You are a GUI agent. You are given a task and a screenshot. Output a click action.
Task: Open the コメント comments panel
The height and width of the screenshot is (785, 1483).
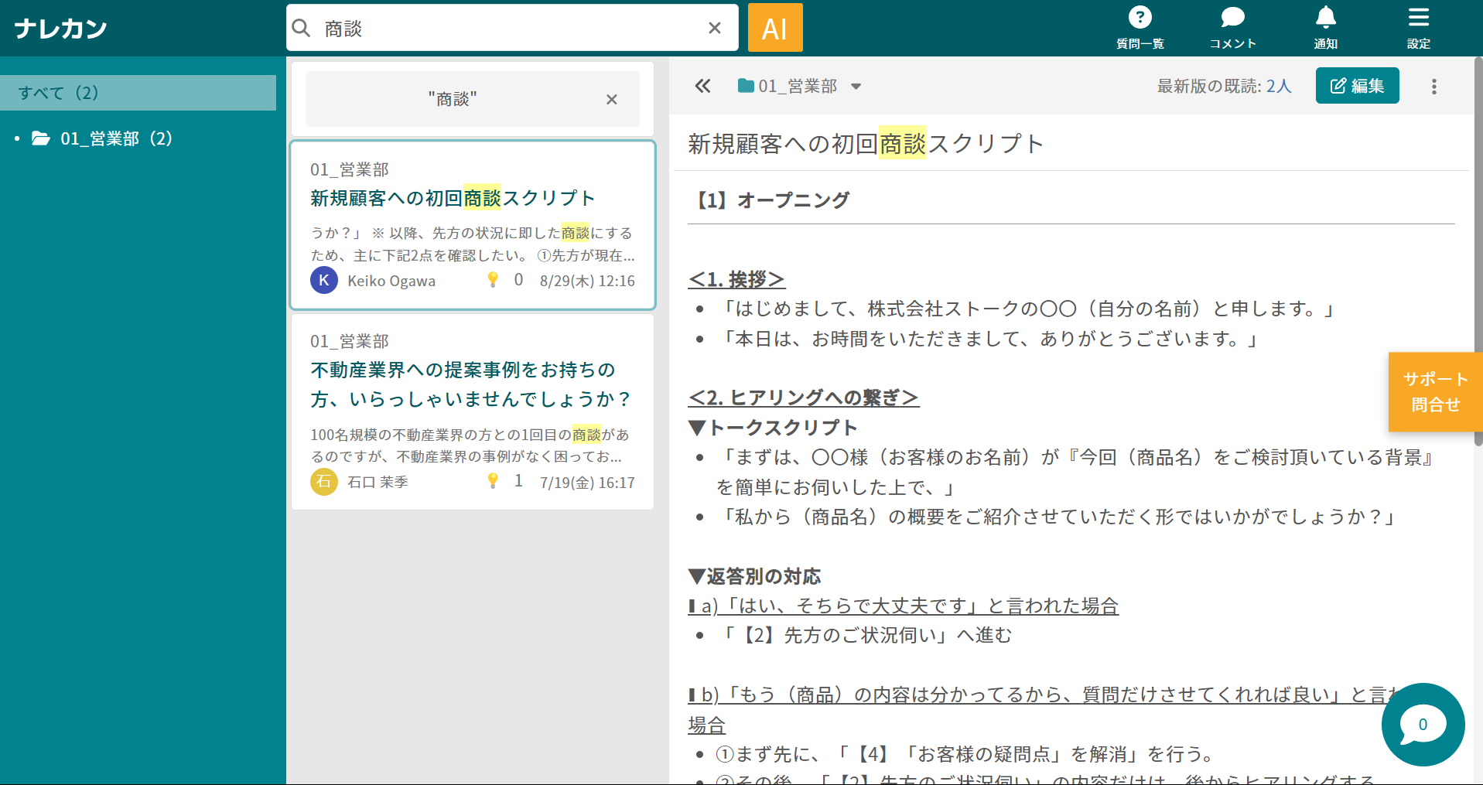pyautogui.click(x=1232, y=28)
